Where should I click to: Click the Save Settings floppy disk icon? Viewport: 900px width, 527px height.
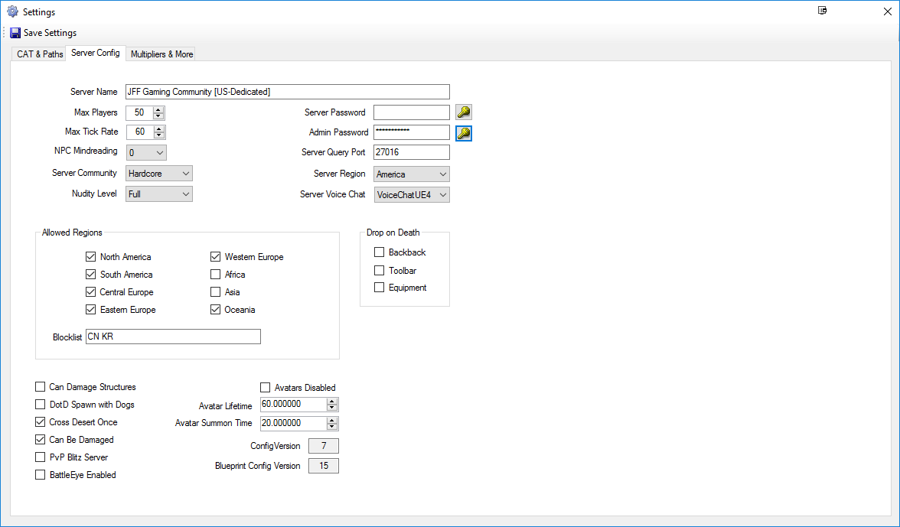point(15,33)
